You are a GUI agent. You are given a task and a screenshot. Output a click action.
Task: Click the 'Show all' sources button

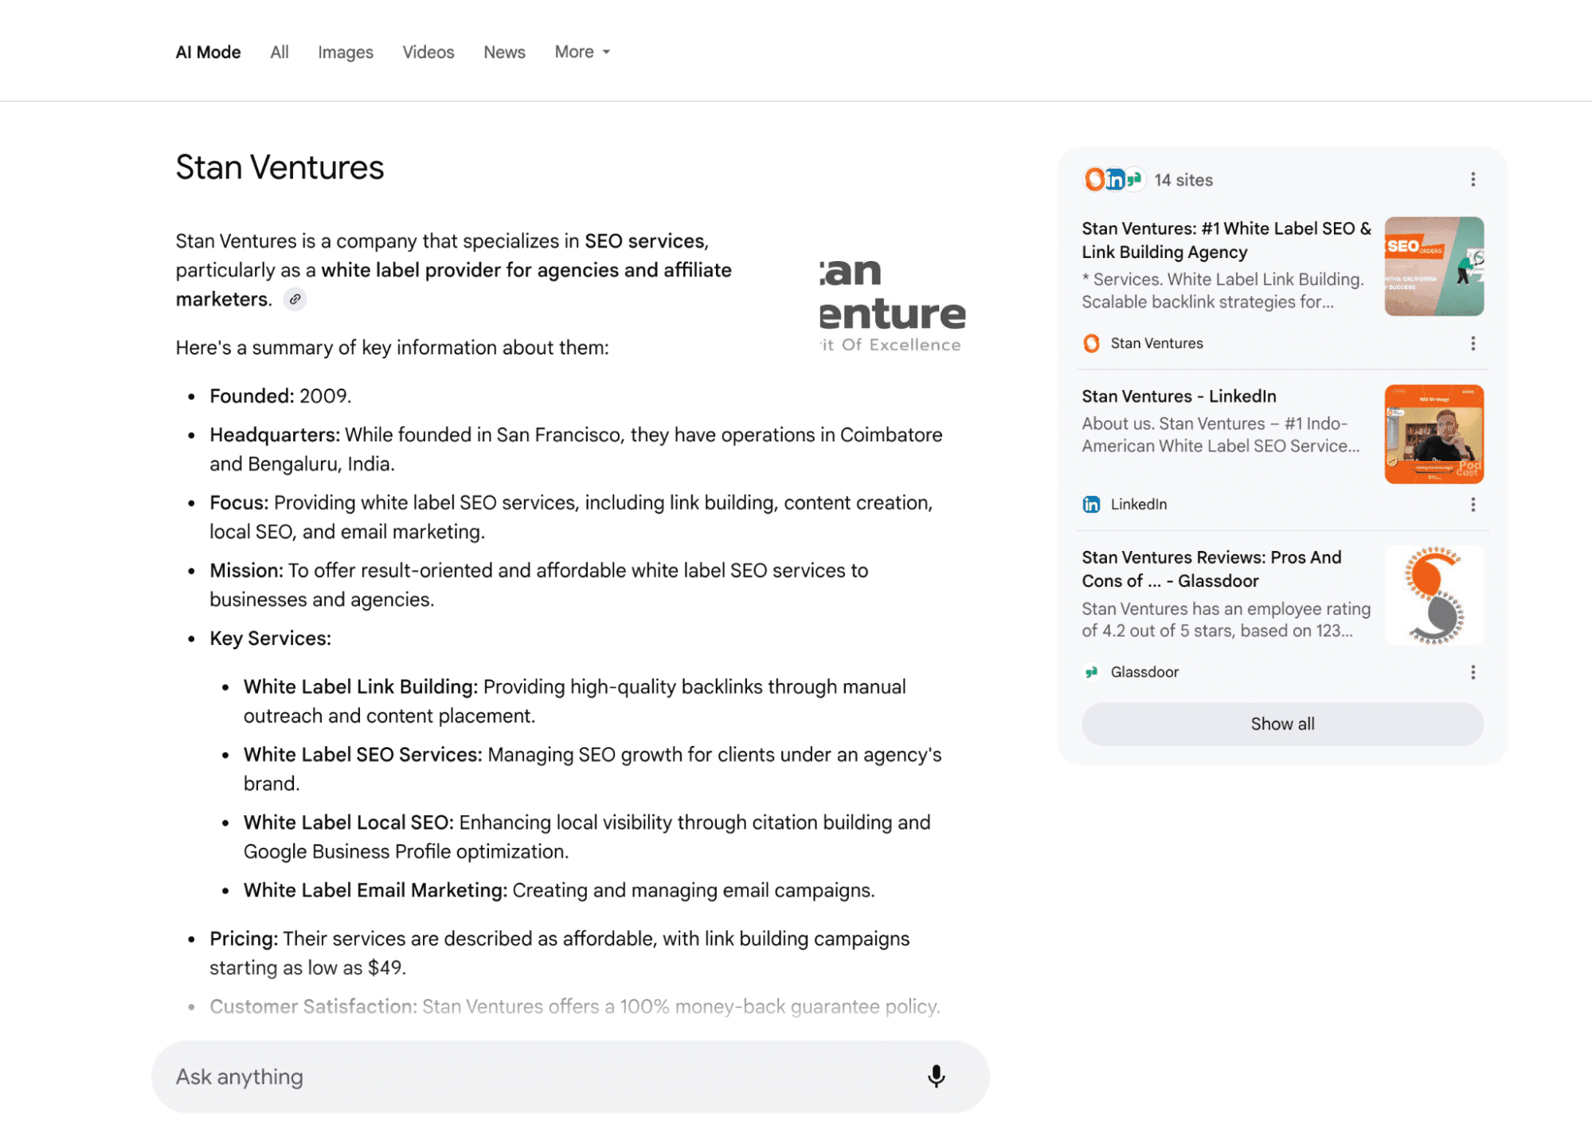coord(1282,724)
